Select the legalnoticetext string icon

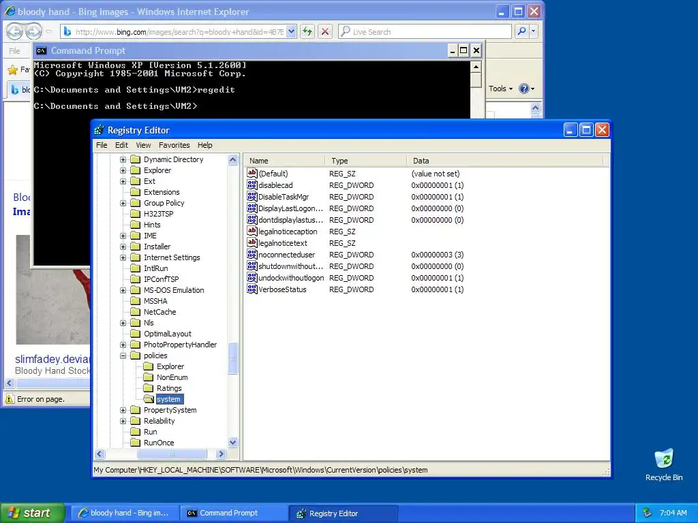pyautogui.click(x=252, y=243)
